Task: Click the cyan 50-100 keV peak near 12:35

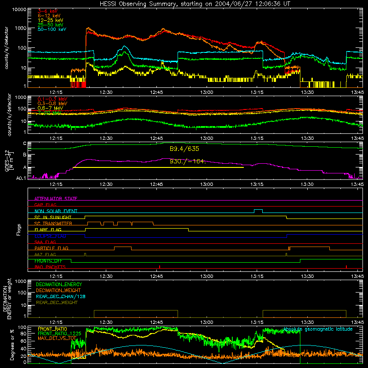Action: click(124, 47)
